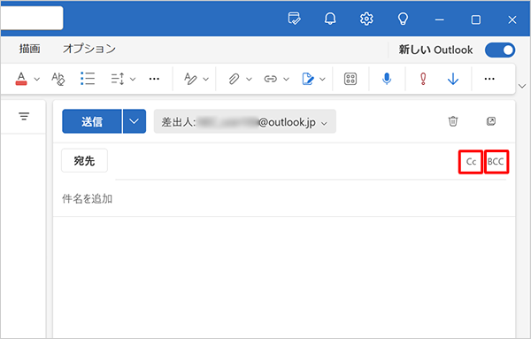The width and height of the screenshot is (531, 339).
Task: Start dictation with the microphone
Action: [387, 79]
